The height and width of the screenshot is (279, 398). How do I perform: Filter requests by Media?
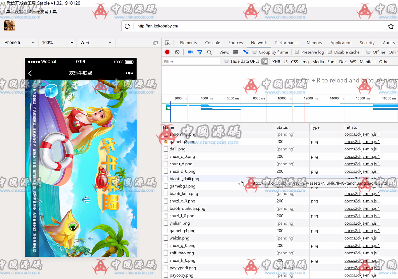click(318, 62)
